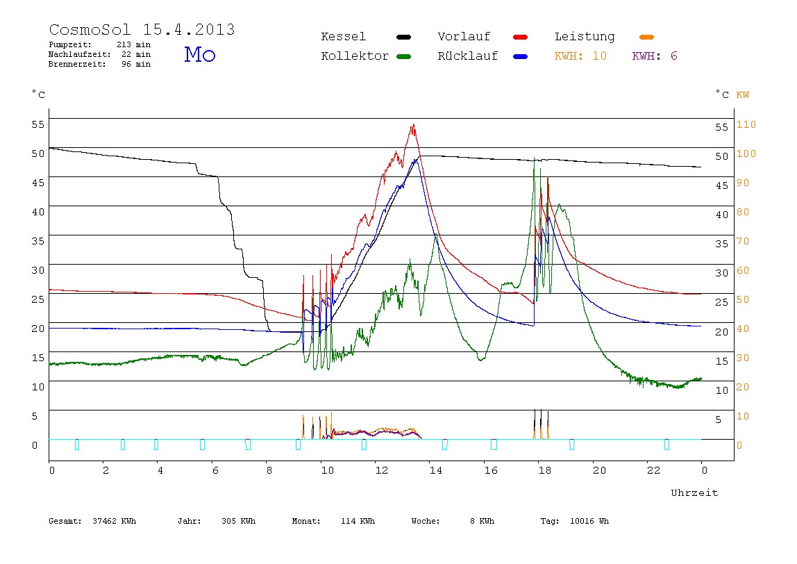
Task: Click the 'Kessel' legend label
Action: point(343,37)
